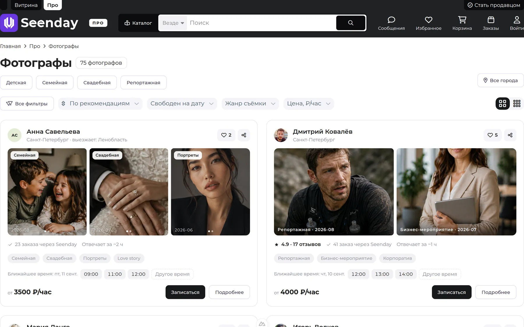The height and width of the screenshot is (327, 524).
Task: Click Записаться for Анна Савельева
Action: point(185,292)
